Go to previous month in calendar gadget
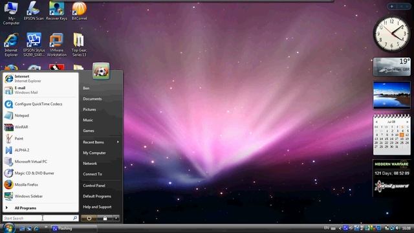The width and height of the screenshot is (414, 233). [x=376, y=122]
